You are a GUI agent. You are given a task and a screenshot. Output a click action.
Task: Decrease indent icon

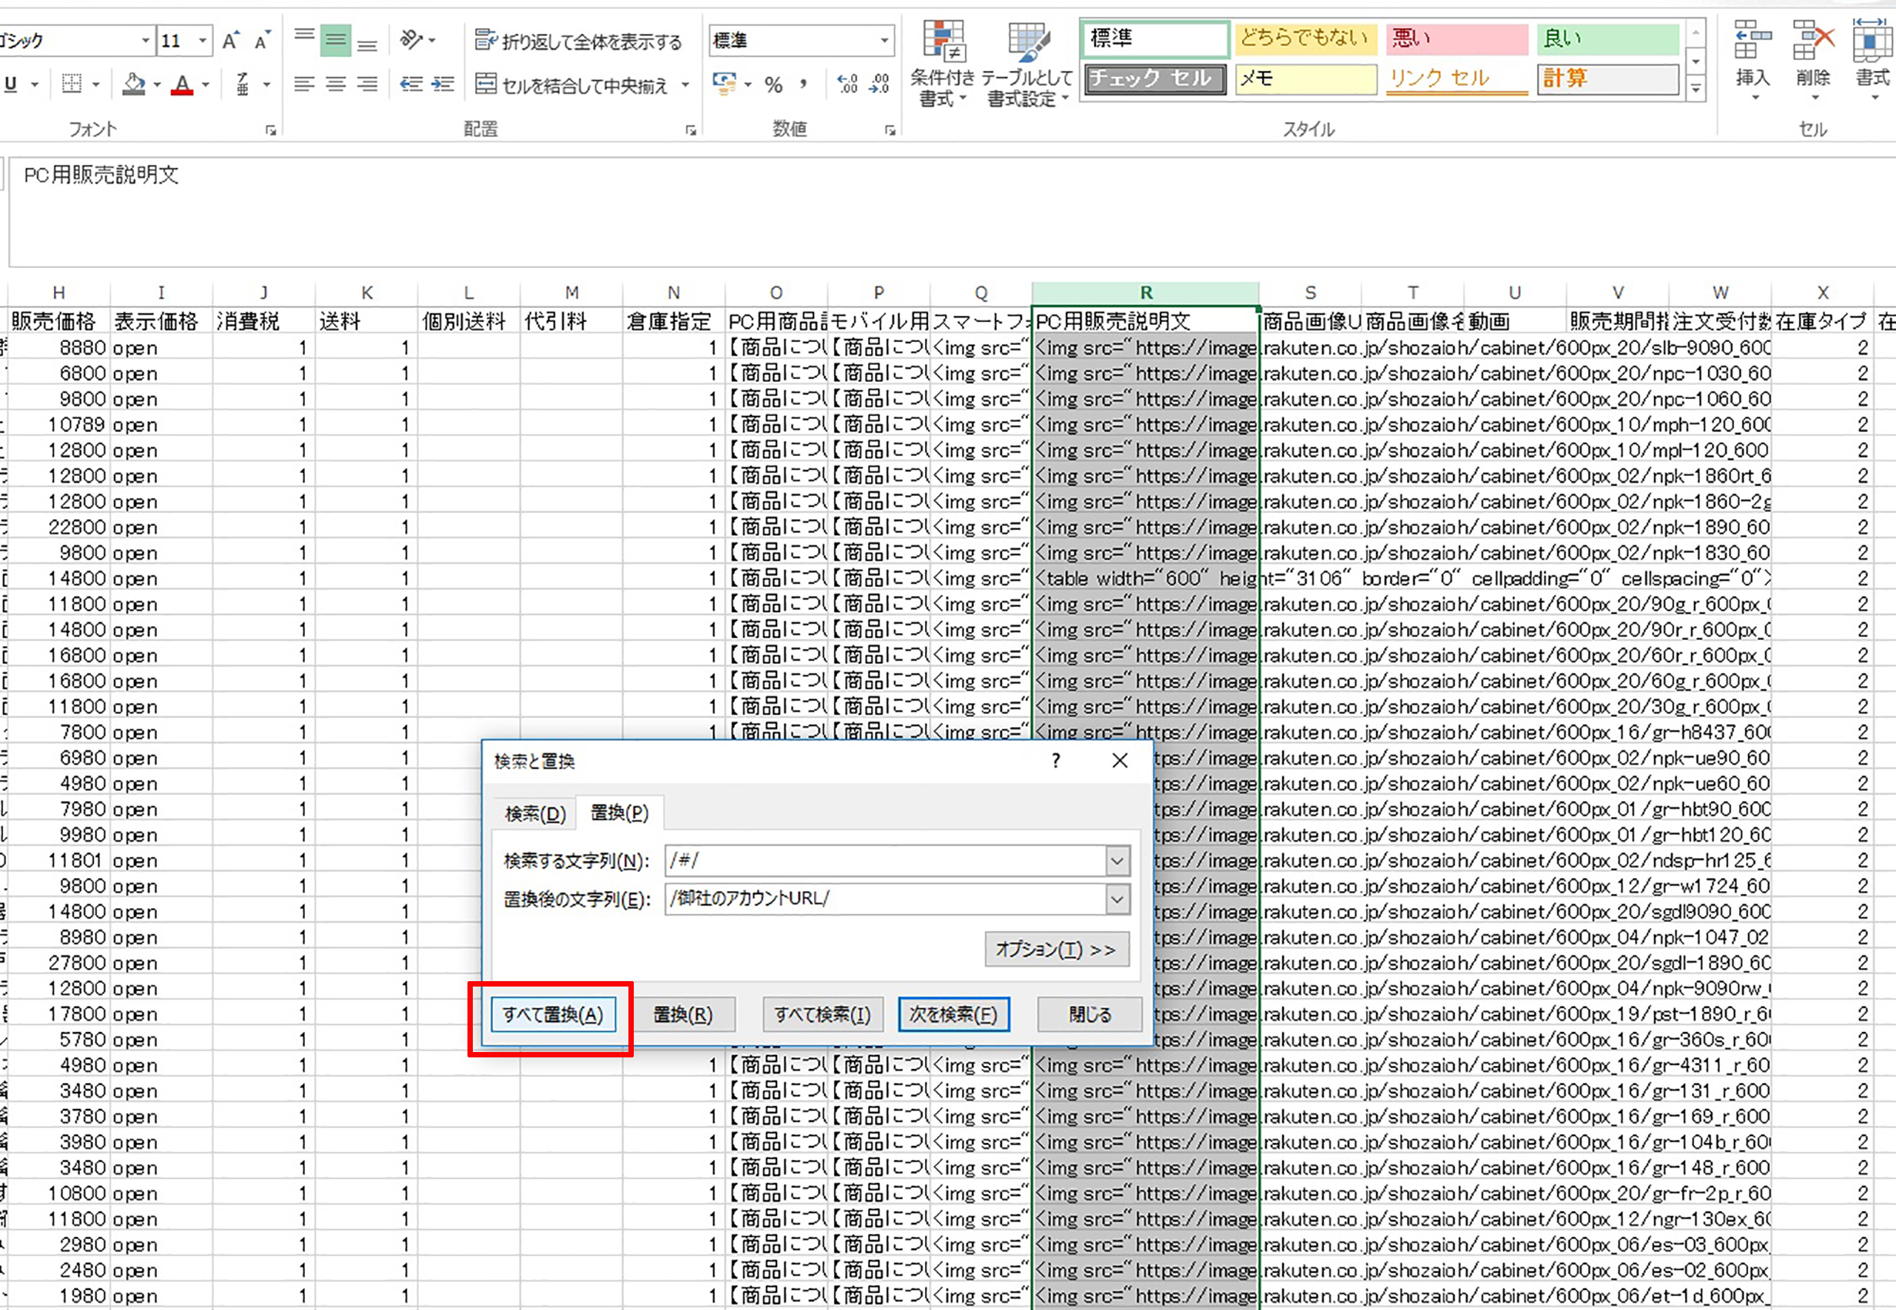point(410,84)
